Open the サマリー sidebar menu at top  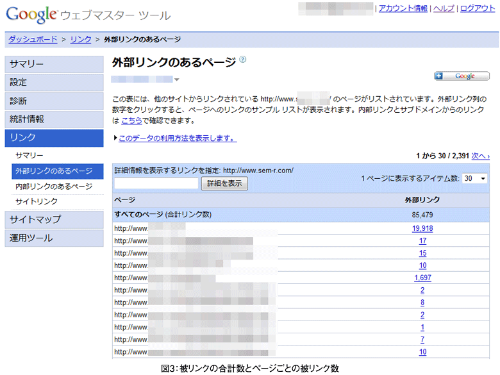pyautogui.click(x=54, y=64)
